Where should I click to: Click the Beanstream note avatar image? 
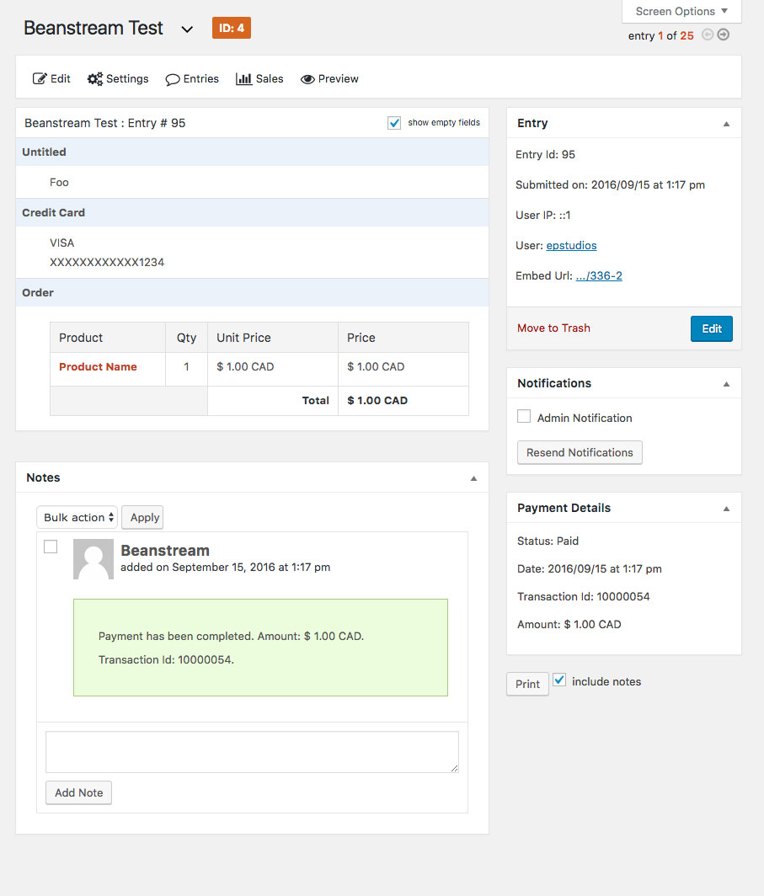point(93,559)
